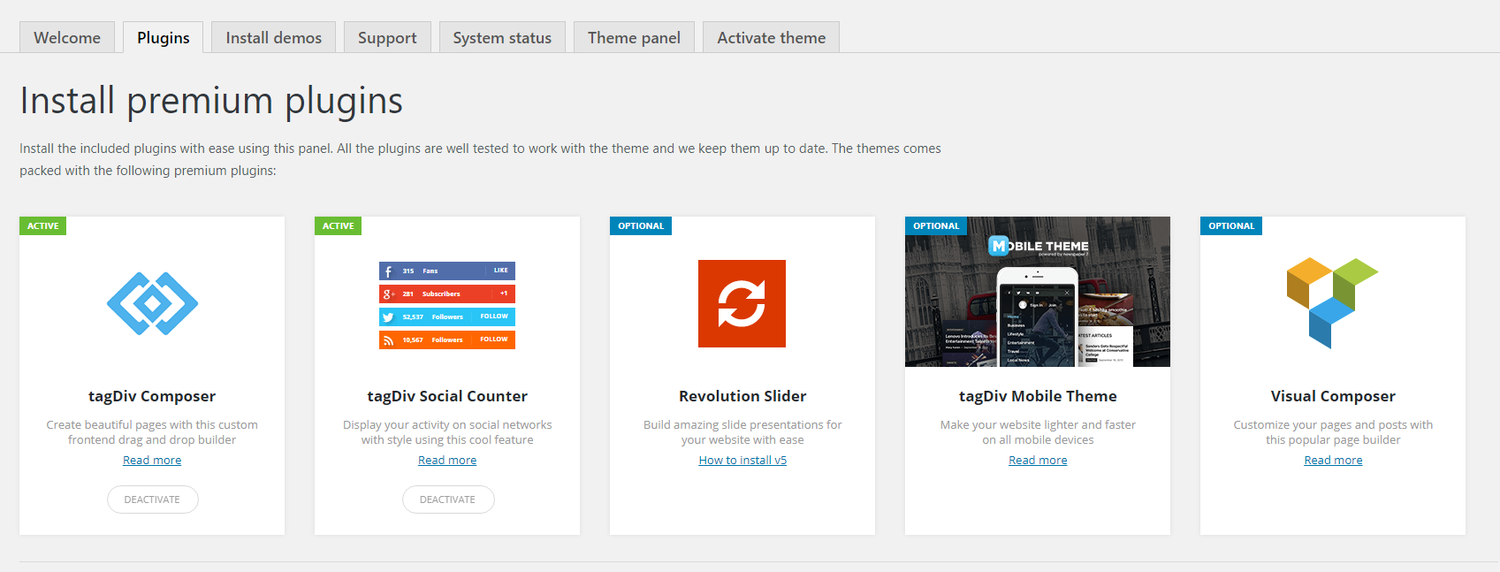Click the Visual Composer colored cubes logo
The height and width of the screenshot is (572, 1500).
1332,302
